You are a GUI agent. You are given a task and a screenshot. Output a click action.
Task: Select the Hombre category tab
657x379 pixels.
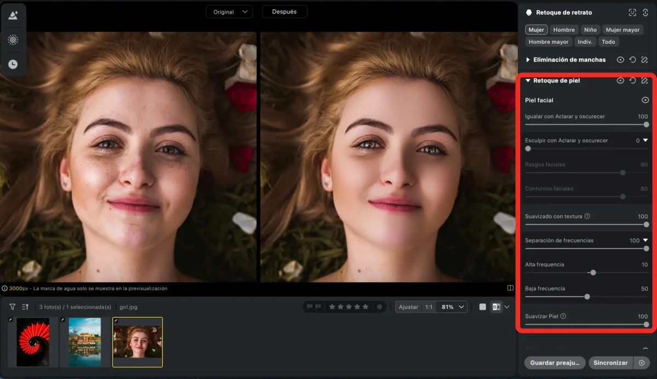pos(564,30)
